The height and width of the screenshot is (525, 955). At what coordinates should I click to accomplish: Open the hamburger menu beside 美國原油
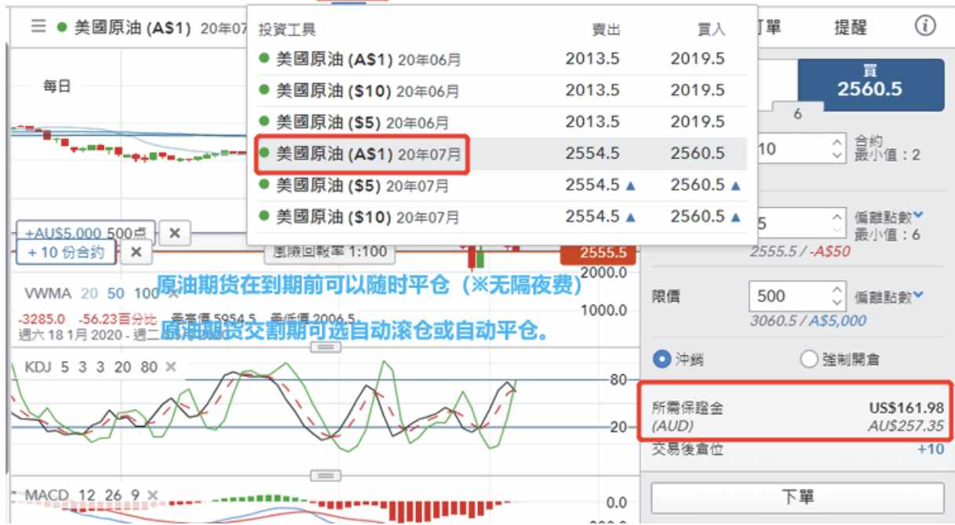38,27
